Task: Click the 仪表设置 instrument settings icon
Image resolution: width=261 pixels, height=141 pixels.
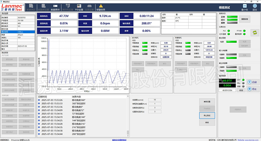Action: tap(89, 8)
